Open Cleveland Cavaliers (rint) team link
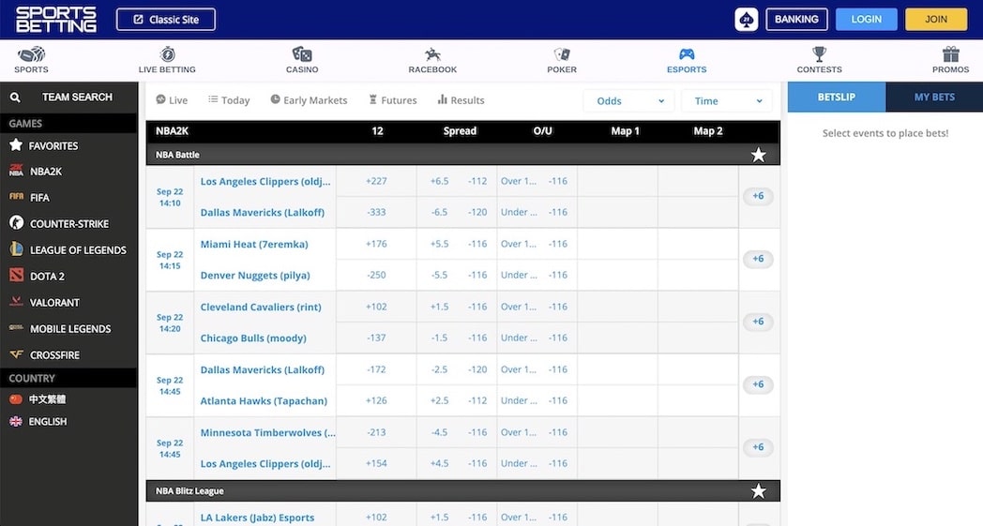The height and width of the screenshot is (526, 983). coord(261,308)
